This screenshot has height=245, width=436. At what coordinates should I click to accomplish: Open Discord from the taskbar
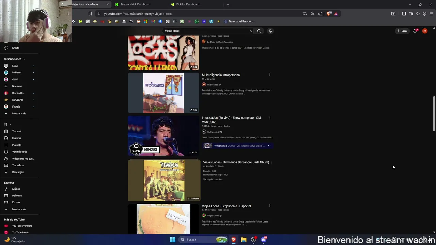pyautogui.click(x=264, y=240)
